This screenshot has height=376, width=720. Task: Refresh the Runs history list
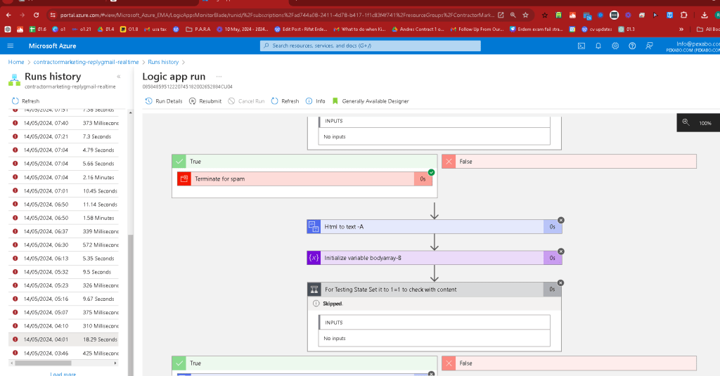pos(25,101)
